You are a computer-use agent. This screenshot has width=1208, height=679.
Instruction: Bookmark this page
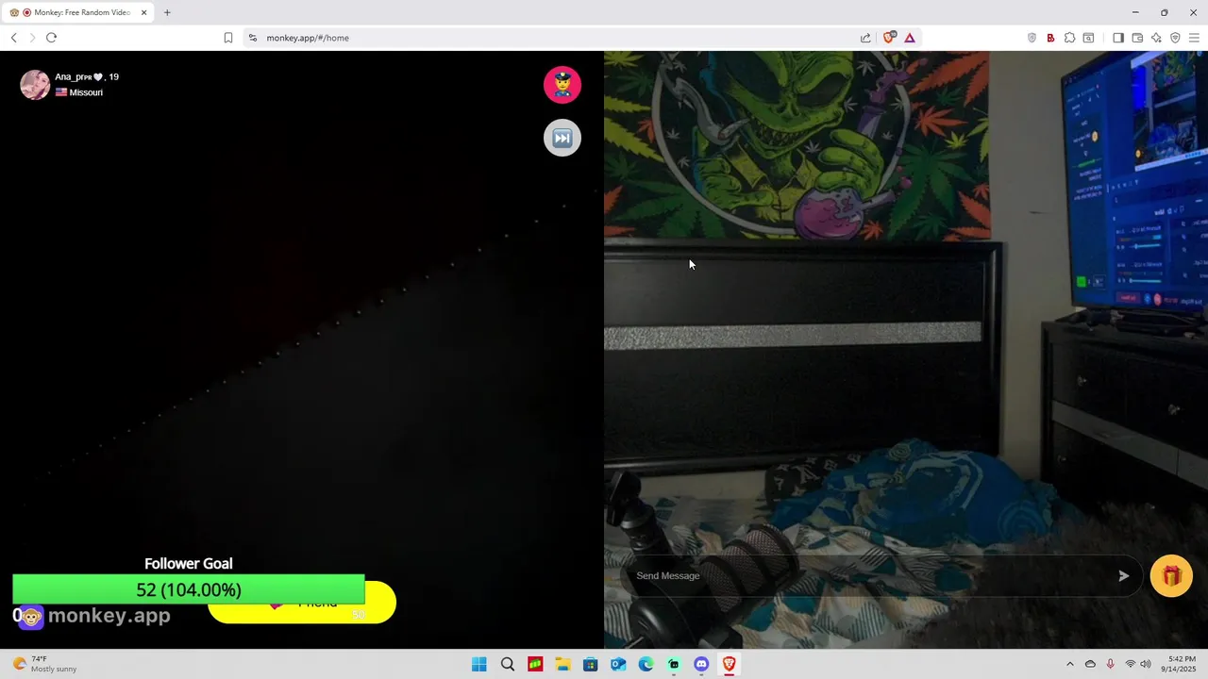pyautogui.click(x=228, y=38)
